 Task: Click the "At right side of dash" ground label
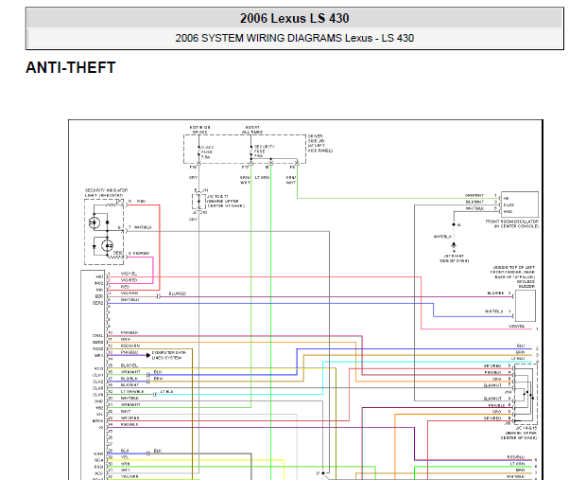[454, 258]
